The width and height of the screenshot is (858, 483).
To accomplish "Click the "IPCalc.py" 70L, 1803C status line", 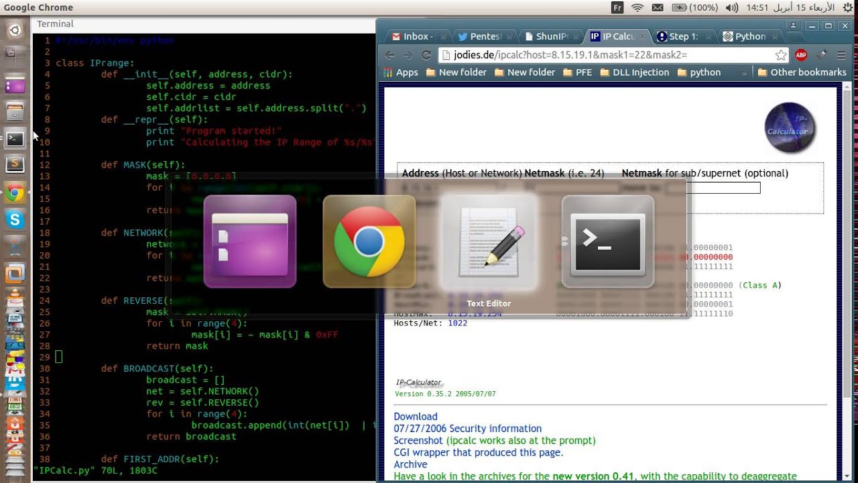I will (x=95, y=470).
